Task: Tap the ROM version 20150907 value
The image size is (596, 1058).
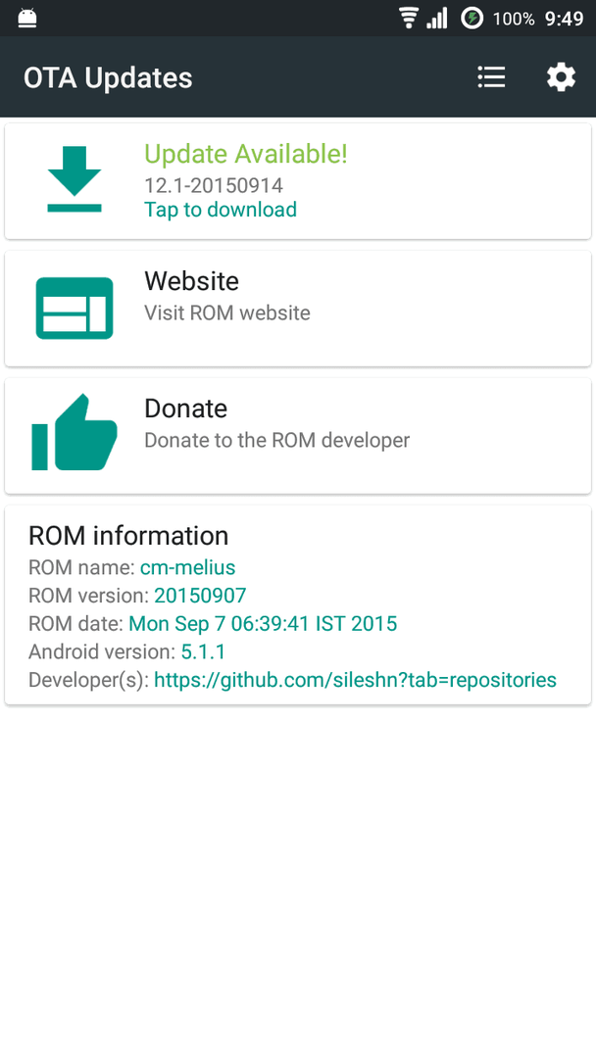Action: point(200,596)
